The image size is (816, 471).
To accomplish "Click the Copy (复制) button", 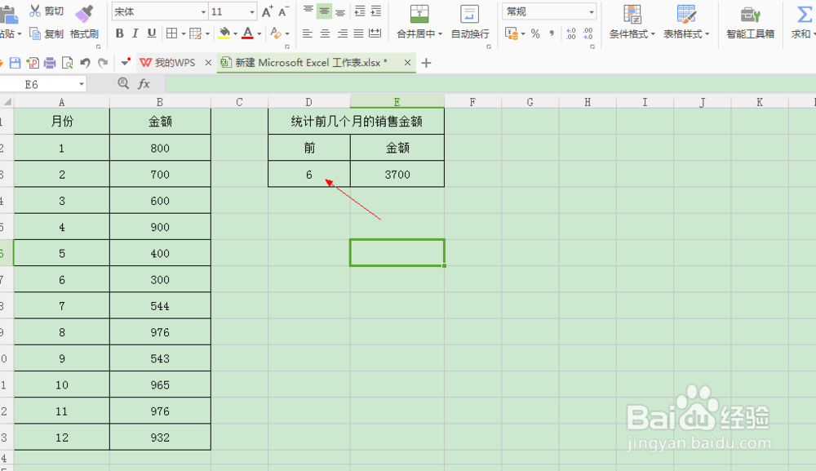I will [47, 33].
